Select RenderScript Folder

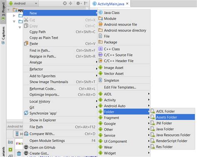pyautogui.click(x=172, y=141)
